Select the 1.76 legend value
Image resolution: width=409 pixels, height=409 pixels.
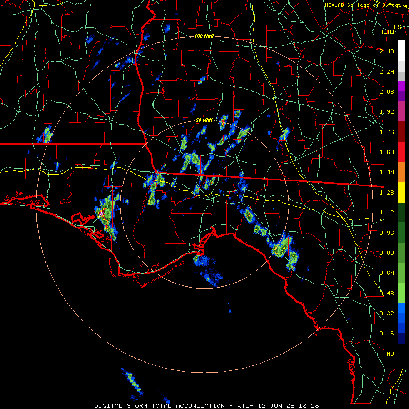coord(387,132)
